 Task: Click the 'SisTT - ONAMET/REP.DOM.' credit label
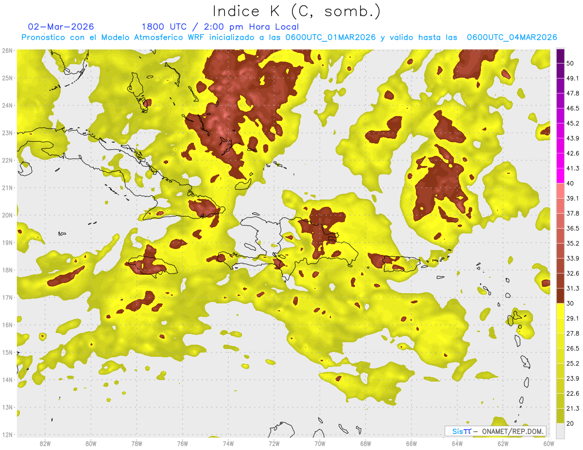click(x=496, y=431)
